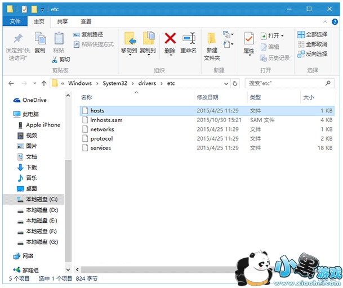This screenshot has width=343, height=288.
Task: Pin to Quick access icon
Action: (18, 39)
